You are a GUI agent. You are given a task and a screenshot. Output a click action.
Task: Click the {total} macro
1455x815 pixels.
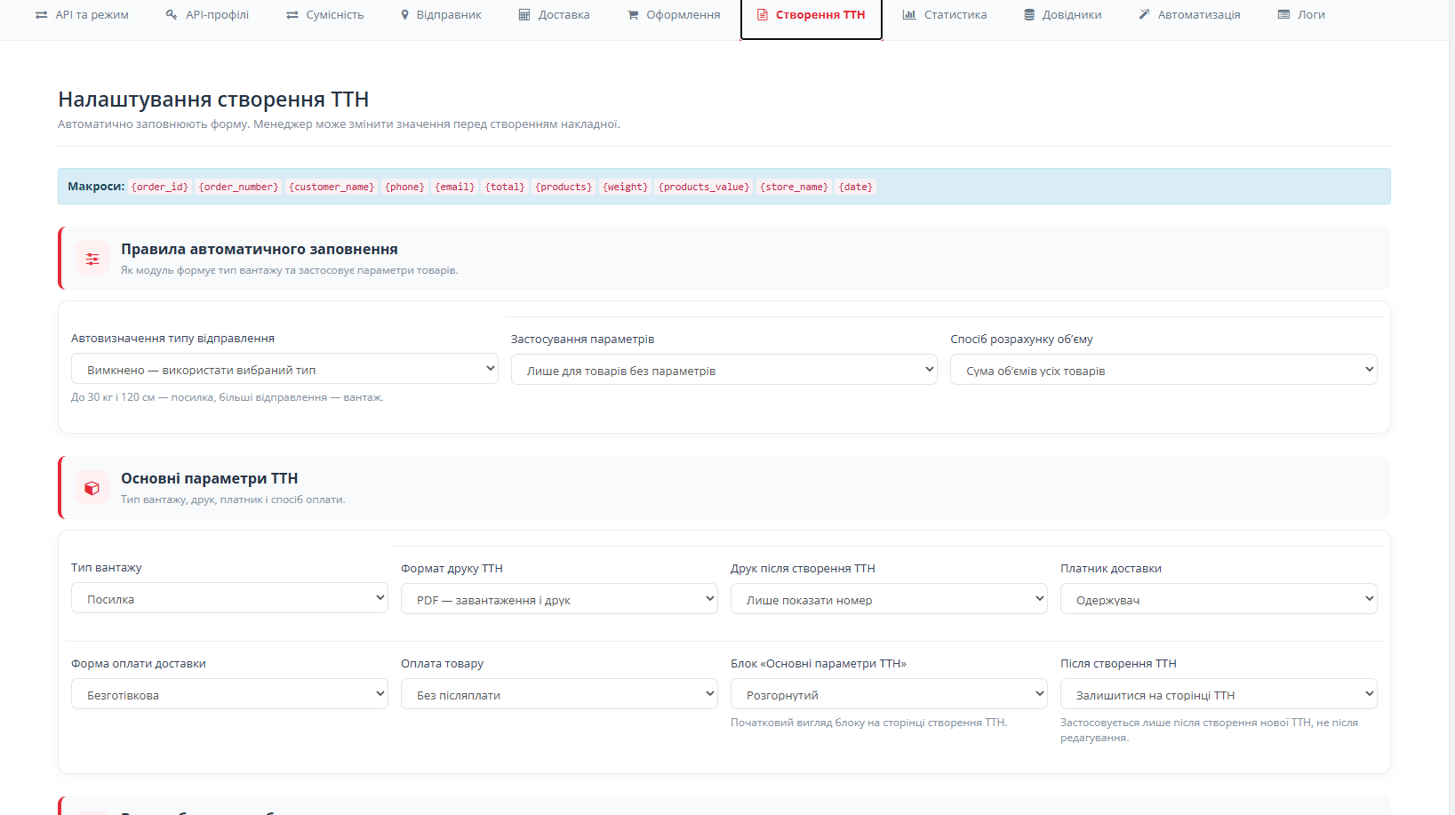click(x=505, y=187)
